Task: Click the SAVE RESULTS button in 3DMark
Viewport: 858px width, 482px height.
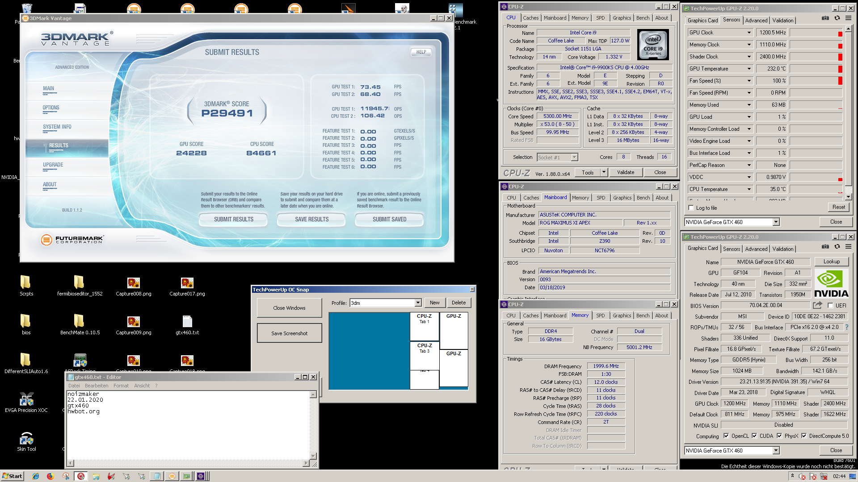Action: [311, 219]
